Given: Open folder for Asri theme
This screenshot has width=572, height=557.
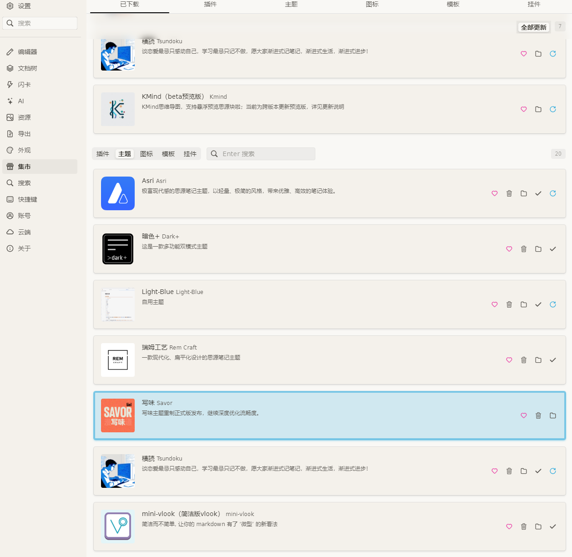Looking at the screenshot, I should point(524,193).
